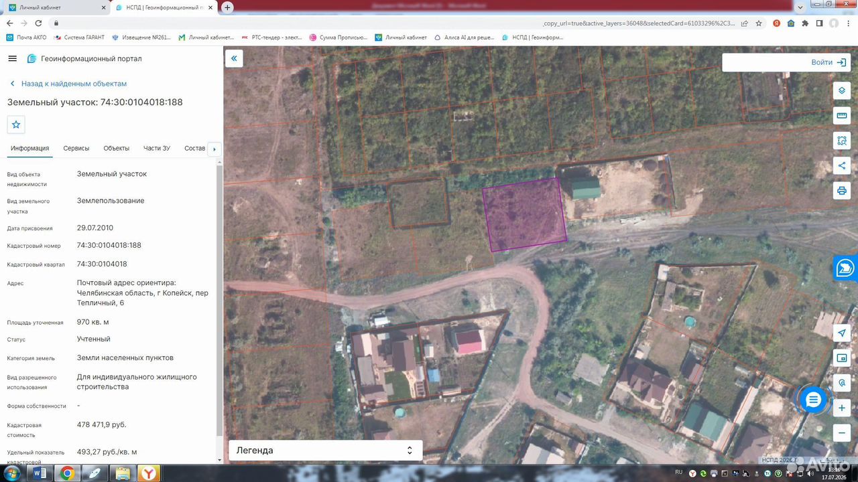Switch to the Информация tab
The height and width of the screenshot is (482, 858).
[x=29, y=148]
